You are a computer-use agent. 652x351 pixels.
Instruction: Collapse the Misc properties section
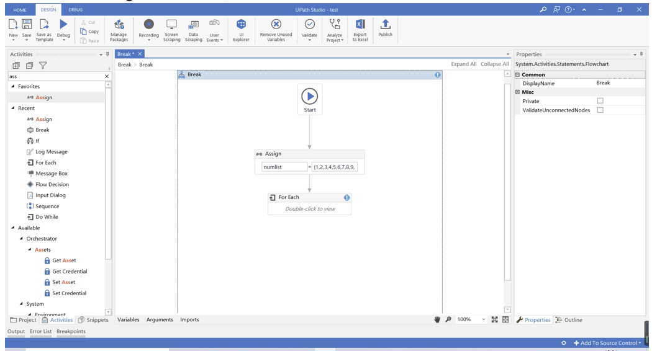coord(518,92)
